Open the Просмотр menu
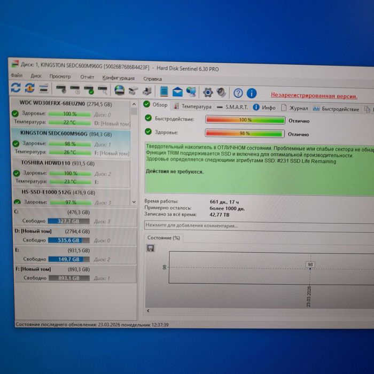The height and width of the screenshot is (374, 374). pyautogui.click(x=60, y=76)
